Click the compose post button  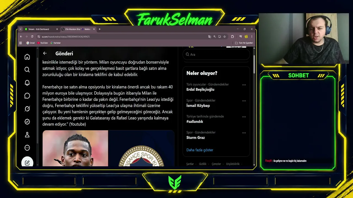click(27, 162)
